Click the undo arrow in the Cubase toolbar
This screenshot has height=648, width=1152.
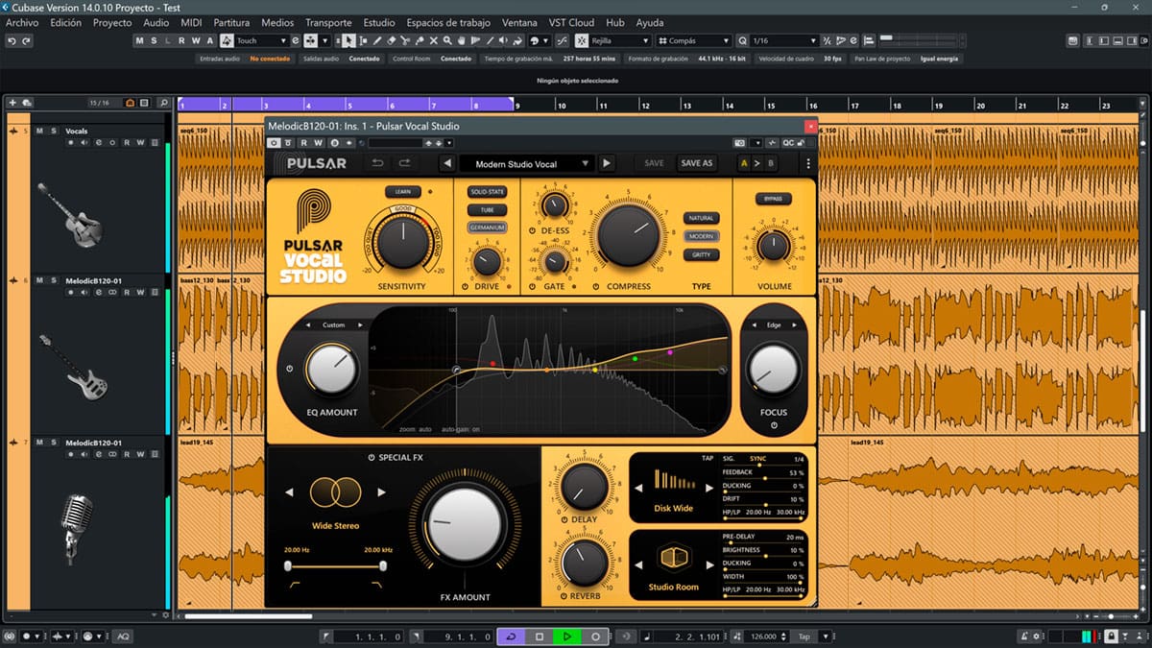(x=11, y=40)
